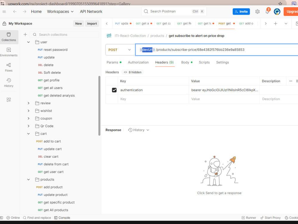This screenshot has height=224, width=298.
Task: Click the hamburger menu icon
Action: (4, 12)
